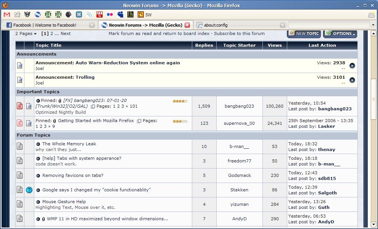Click 'Subscribe to this forum' link
Screen dimensions: 378x229
pos(239,33)
